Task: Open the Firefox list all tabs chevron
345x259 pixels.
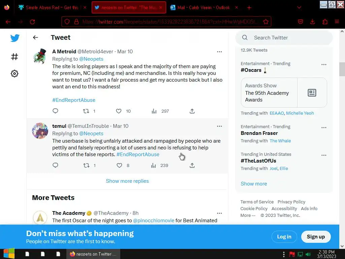Action: tap(299, 7)
